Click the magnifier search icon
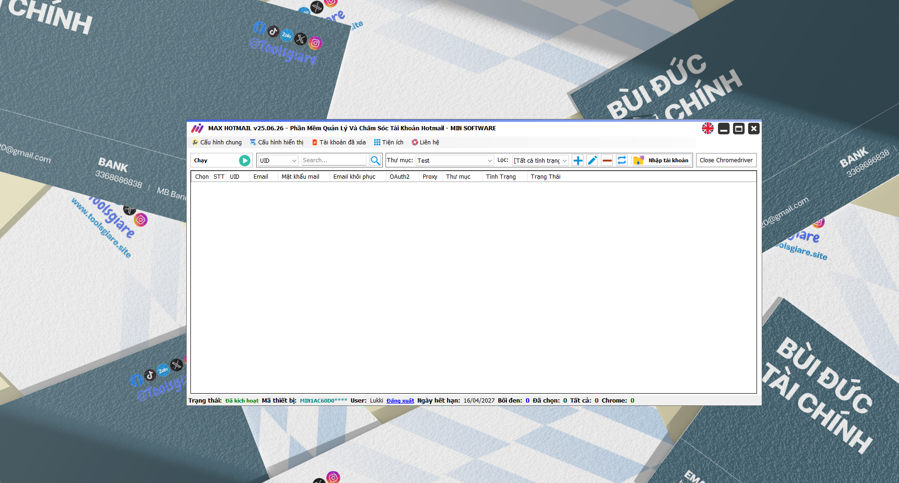Viewport: 899px width, 483px height. click(375, 160)
